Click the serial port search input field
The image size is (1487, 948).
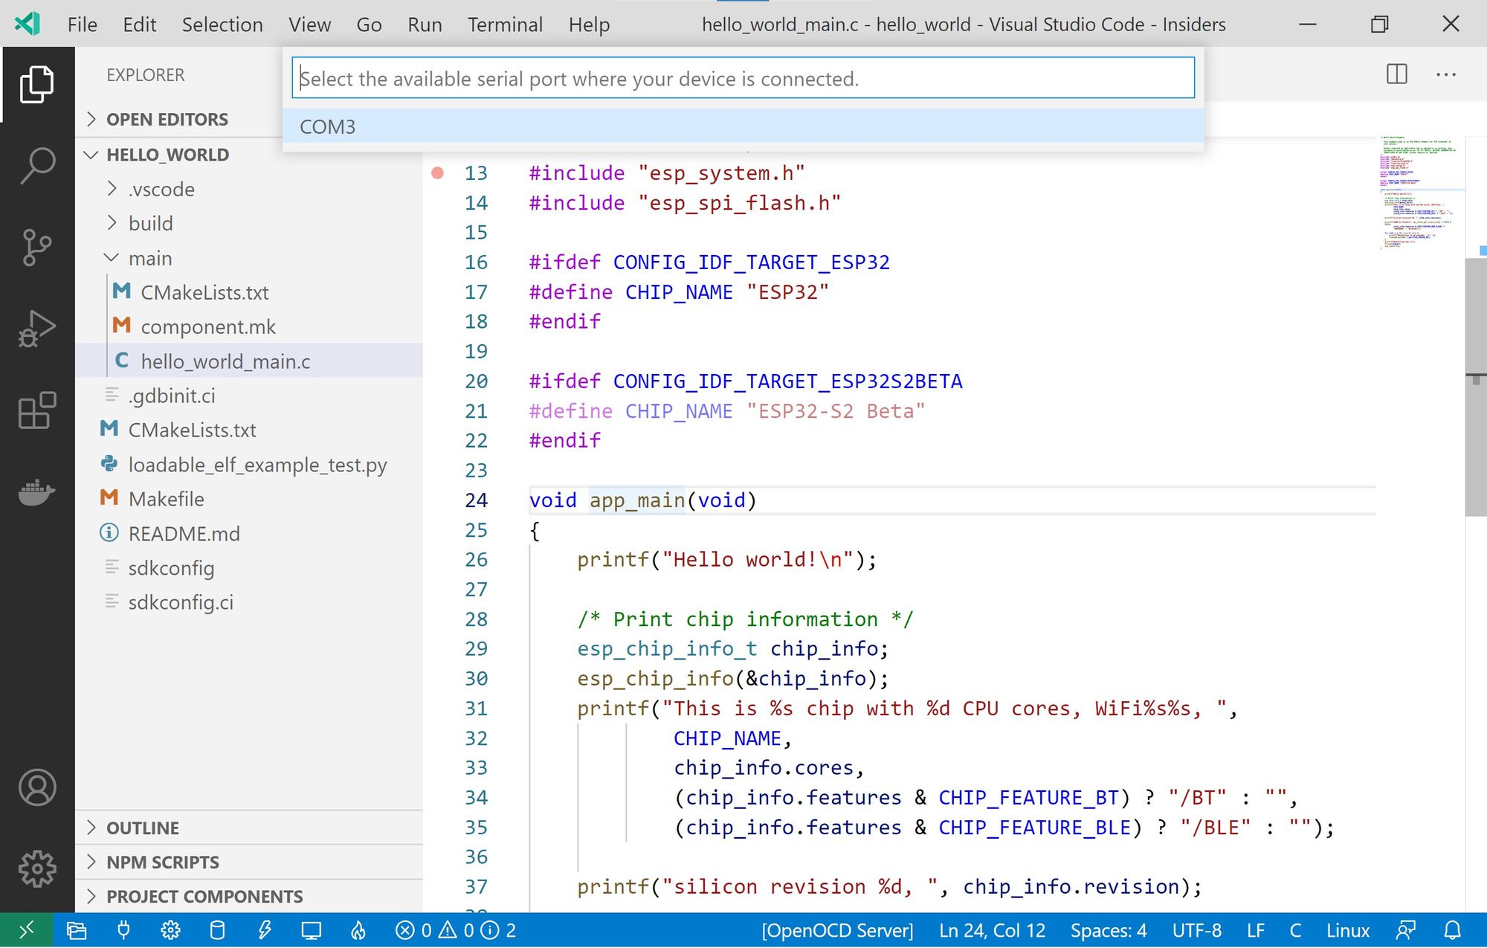pos(743,78)
